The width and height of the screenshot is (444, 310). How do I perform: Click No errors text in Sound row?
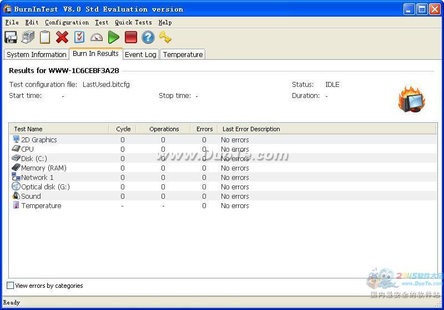pyautogui.click(x=235, y=196)
